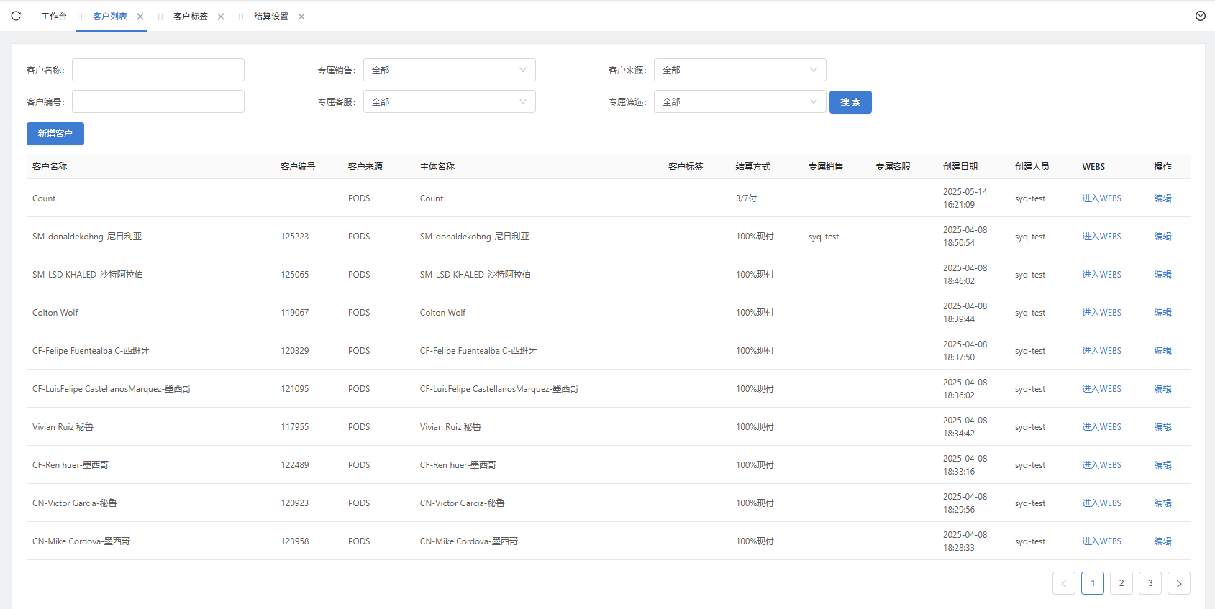Screen dimensions: 1215x609
Task: Select customer name Colton Wolf in first column
Action: 55,313
